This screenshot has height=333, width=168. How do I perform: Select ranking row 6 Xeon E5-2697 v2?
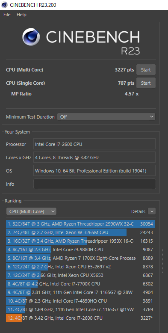(x=81, y=267)
